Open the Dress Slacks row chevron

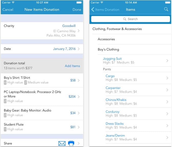pyautogui.click(x=167, y=126)
